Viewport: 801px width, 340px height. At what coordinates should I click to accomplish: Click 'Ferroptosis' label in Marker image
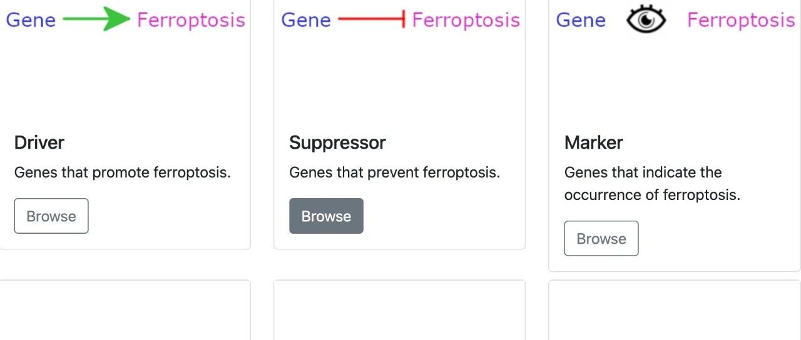tap(741, 20)
